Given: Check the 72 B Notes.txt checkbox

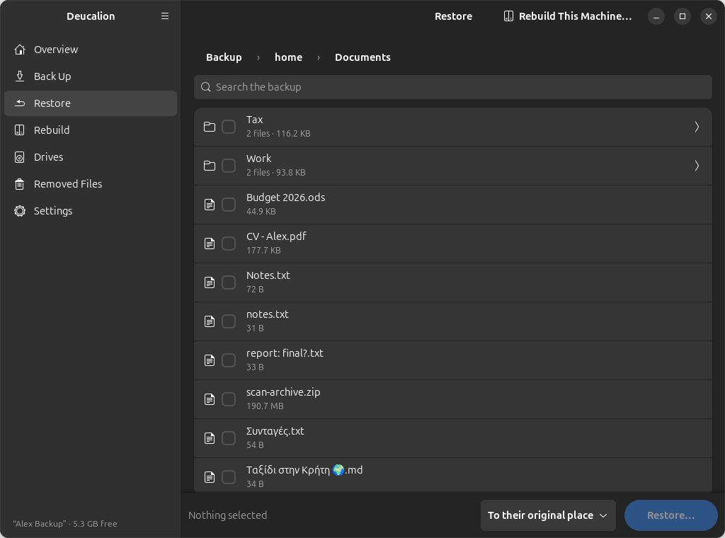Looking at the screenshot, I should [229, 282].
